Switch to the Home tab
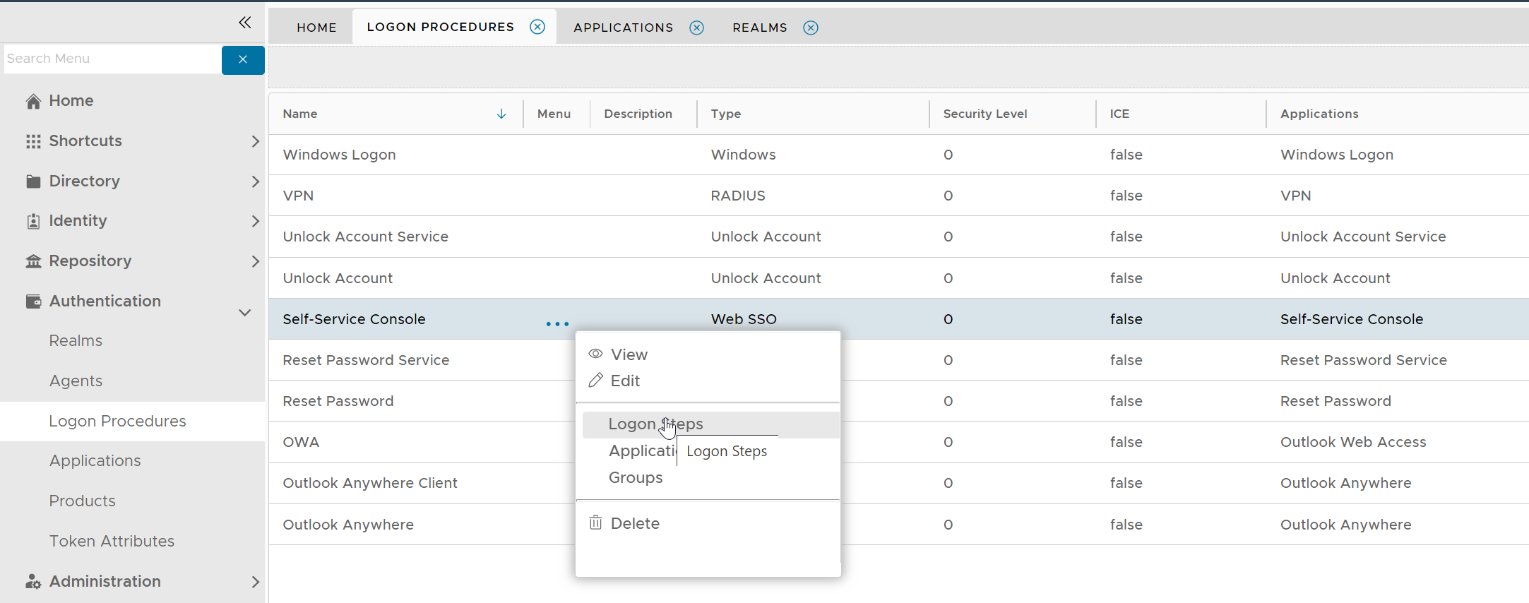The image size is (1529, 603). pos(316,28)
